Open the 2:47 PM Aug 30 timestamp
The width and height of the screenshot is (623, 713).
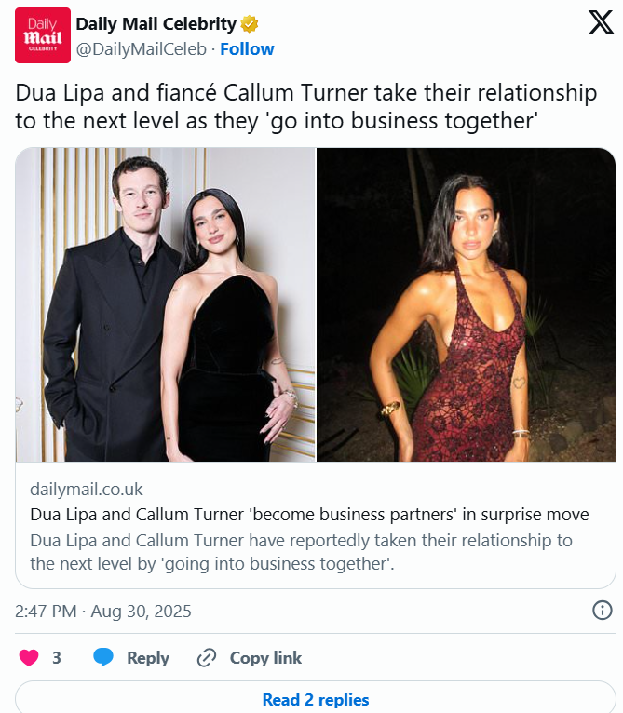point(103,611)
